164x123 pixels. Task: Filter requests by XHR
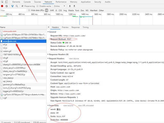52,10
